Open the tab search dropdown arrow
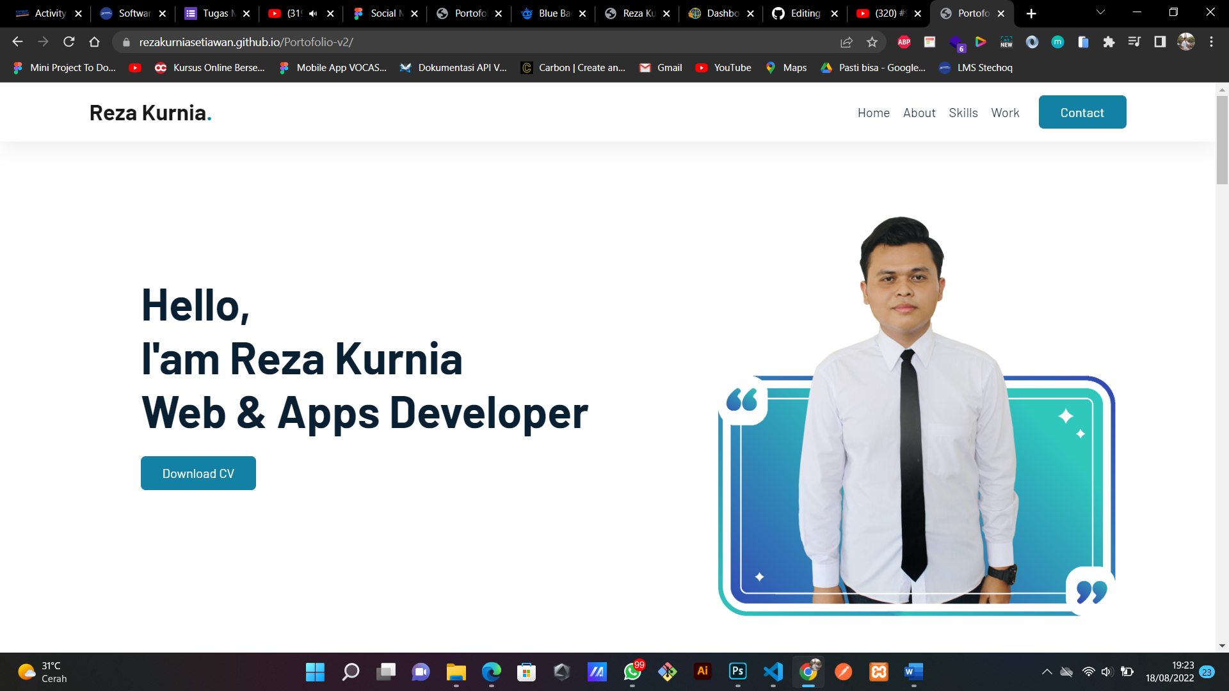Image resolution: width=1229 pixels, height=691 pixels. coord(1100,13)
